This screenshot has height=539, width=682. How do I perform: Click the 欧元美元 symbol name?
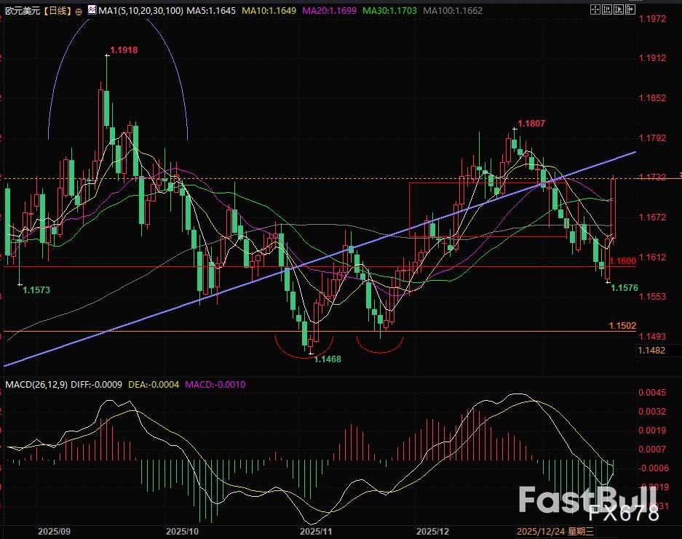tap(20, 12)
